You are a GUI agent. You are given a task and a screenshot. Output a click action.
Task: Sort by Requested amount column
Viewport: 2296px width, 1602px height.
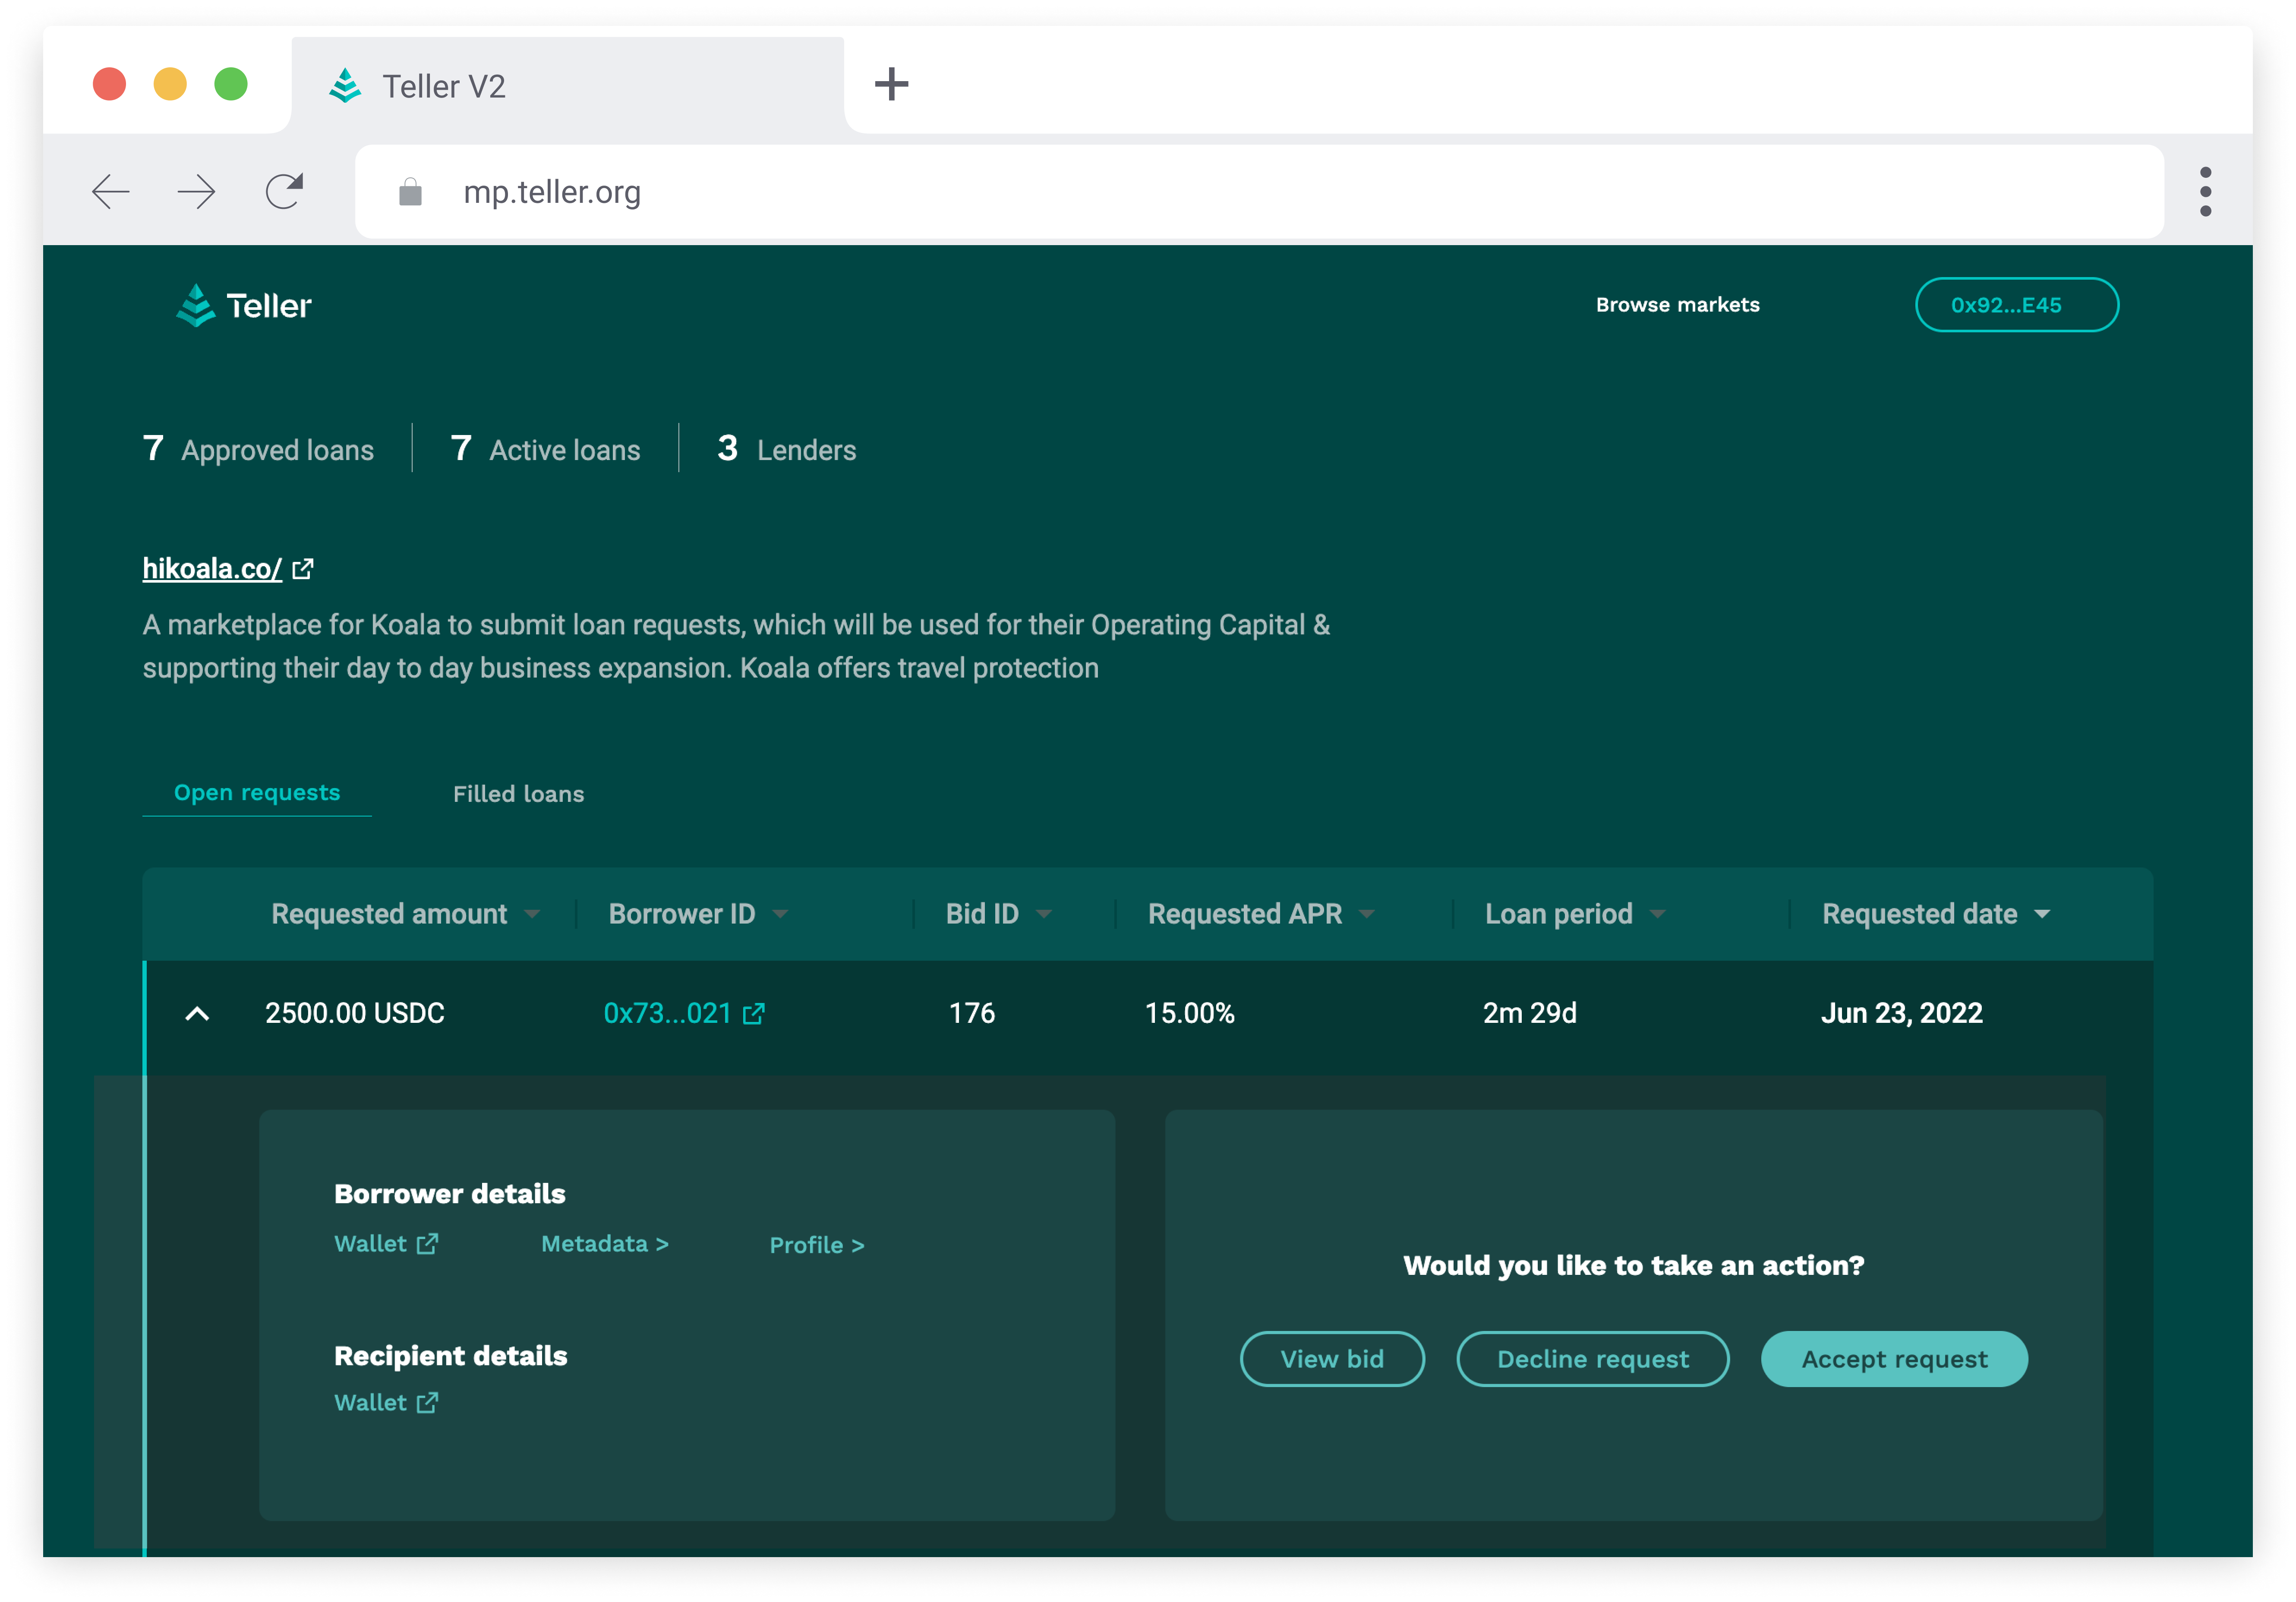[x=406, y=914]
